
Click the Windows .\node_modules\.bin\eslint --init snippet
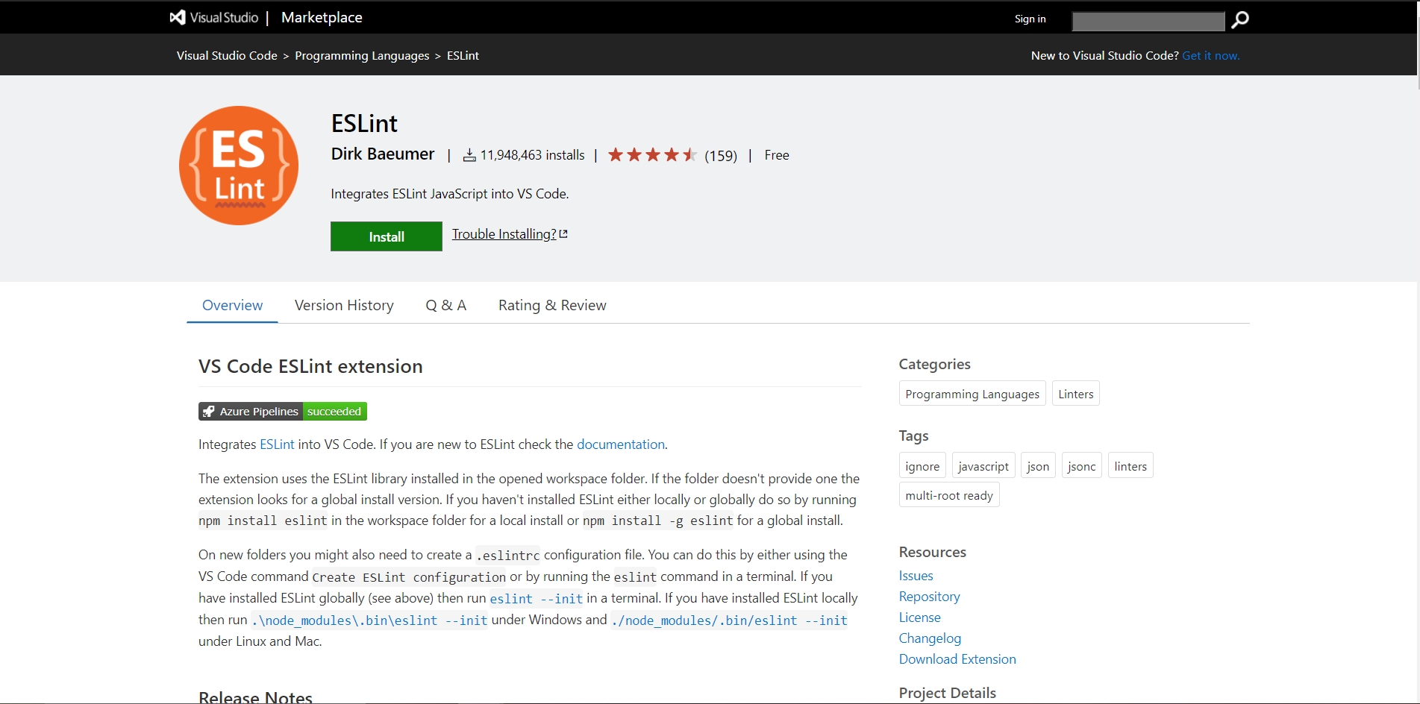pyautogui.click(x=369, y=620)
